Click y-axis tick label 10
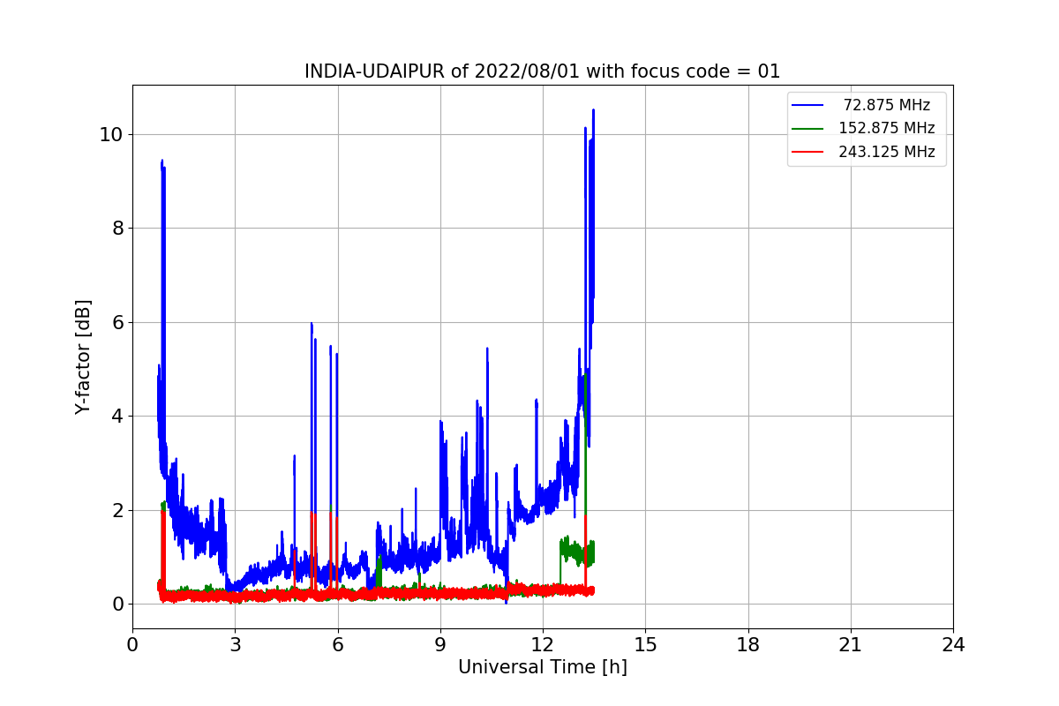Screen dimensions: 1059x706 [x=110, y=134]
